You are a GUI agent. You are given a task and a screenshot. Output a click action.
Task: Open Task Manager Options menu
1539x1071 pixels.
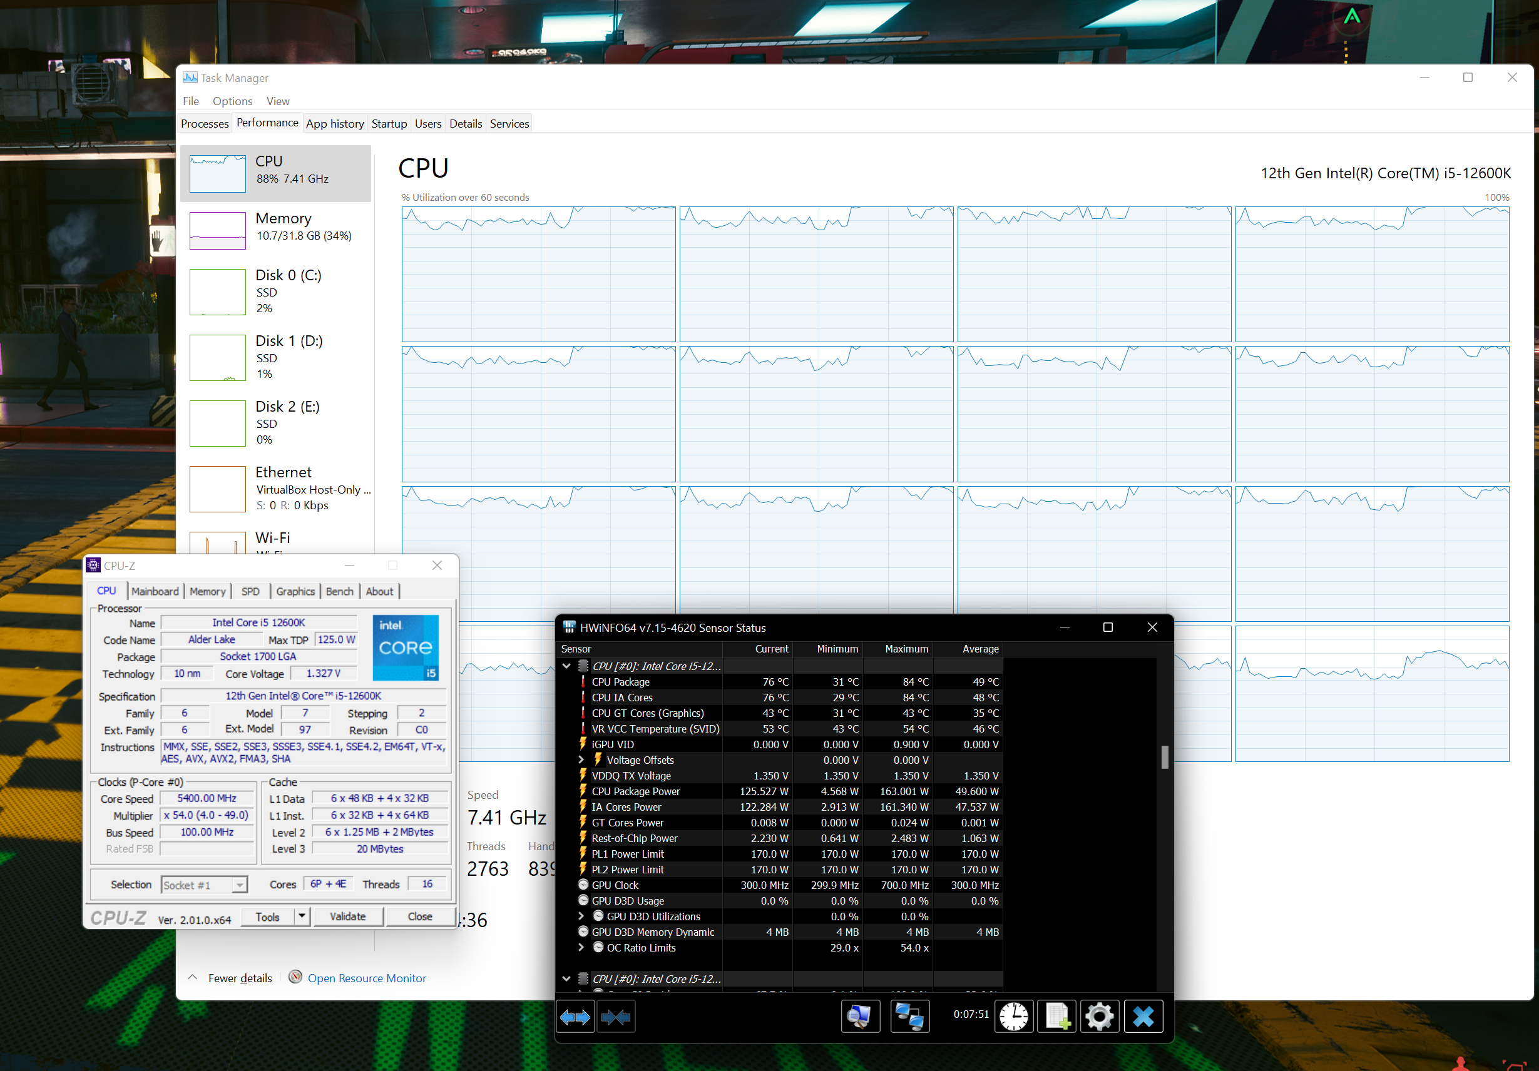pos(233,101)
